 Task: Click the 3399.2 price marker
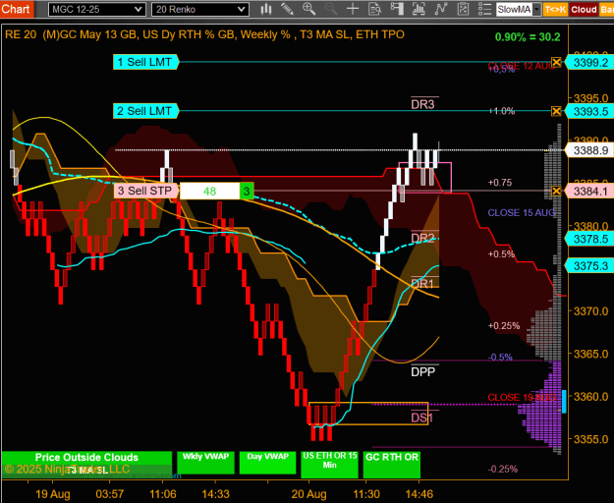click(x=589, y=62)
